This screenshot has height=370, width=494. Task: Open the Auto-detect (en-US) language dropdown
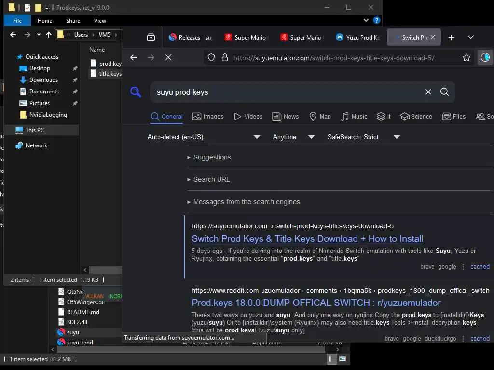[x=204, y=137]
